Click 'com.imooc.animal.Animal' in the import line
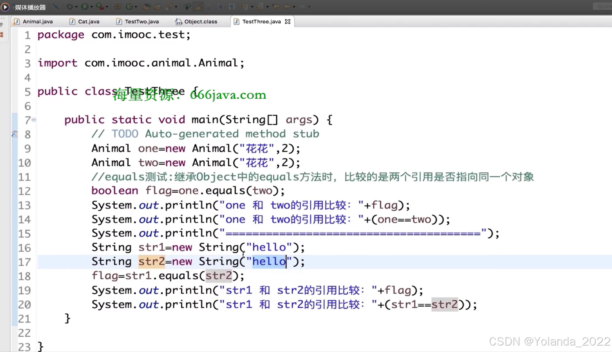Viewport: 612px width, 352px height. point(162,63)
